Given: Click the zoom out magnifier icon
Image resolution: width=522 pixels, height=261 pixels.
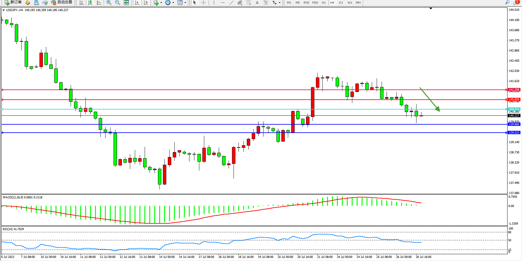Looking at the screenshot, I should click(118, 2).
